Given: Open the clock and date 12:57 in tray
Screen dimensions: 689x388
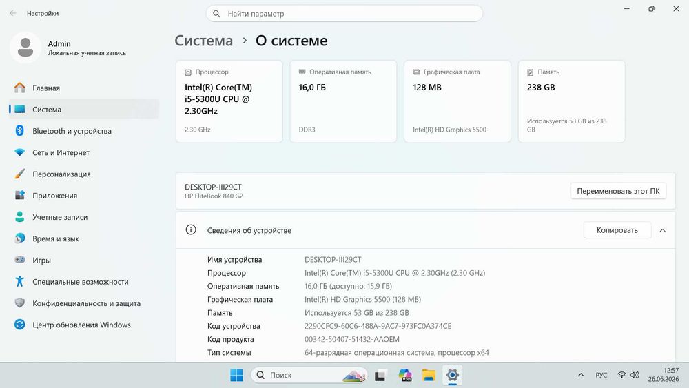Looking at the screenshot, I should point(664,375).
